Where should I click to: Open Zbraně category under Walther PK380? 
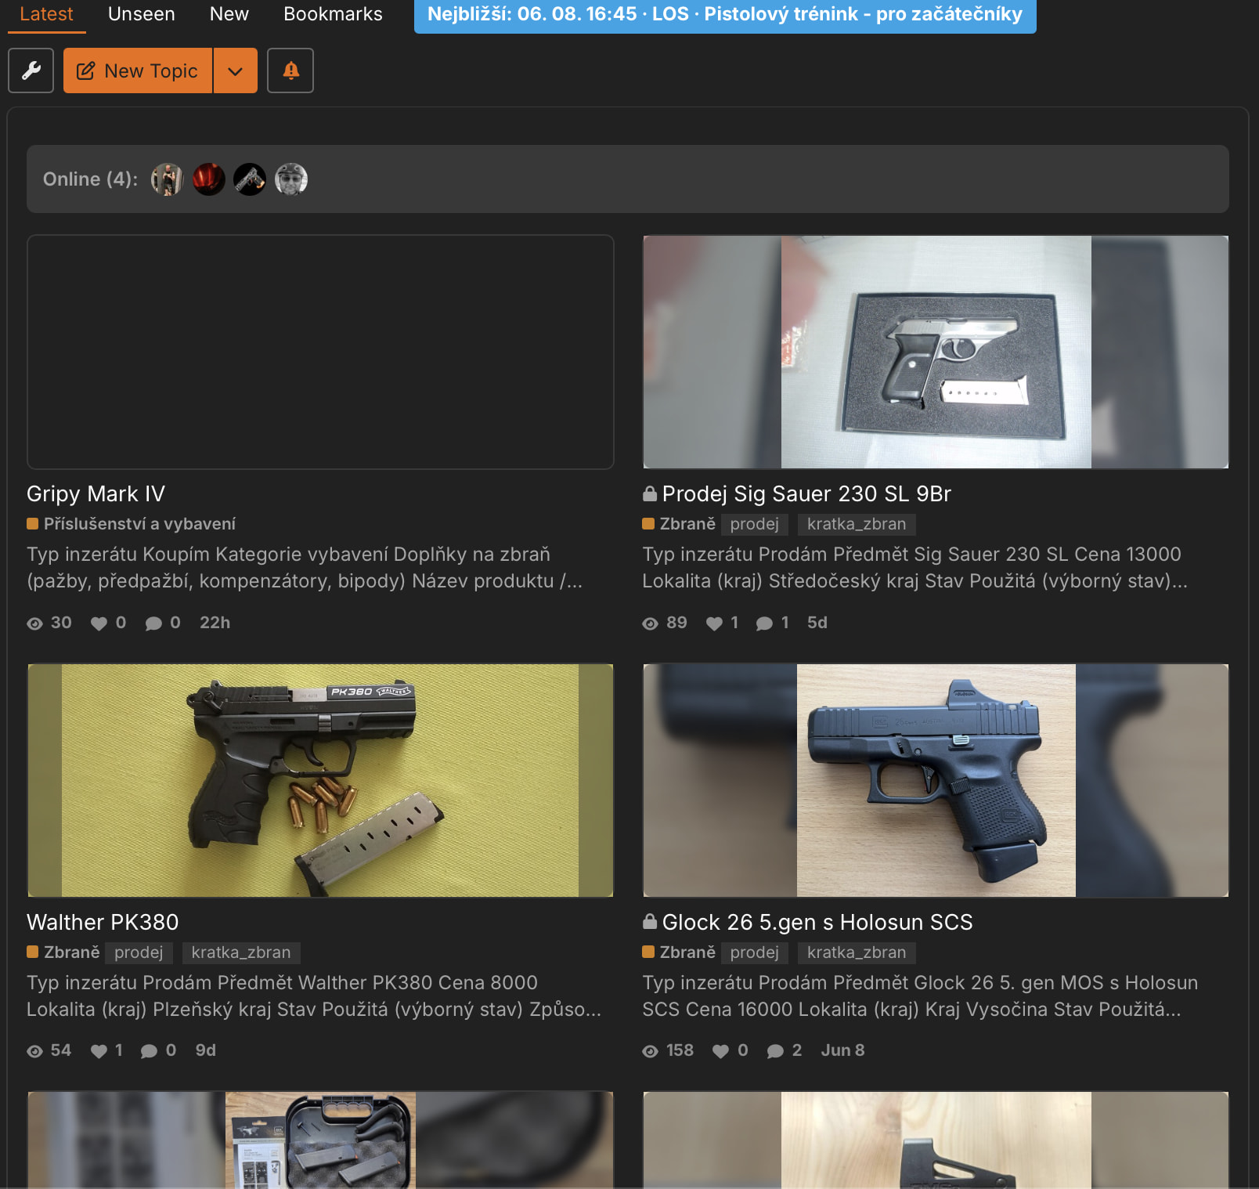(x=63, y=952)
